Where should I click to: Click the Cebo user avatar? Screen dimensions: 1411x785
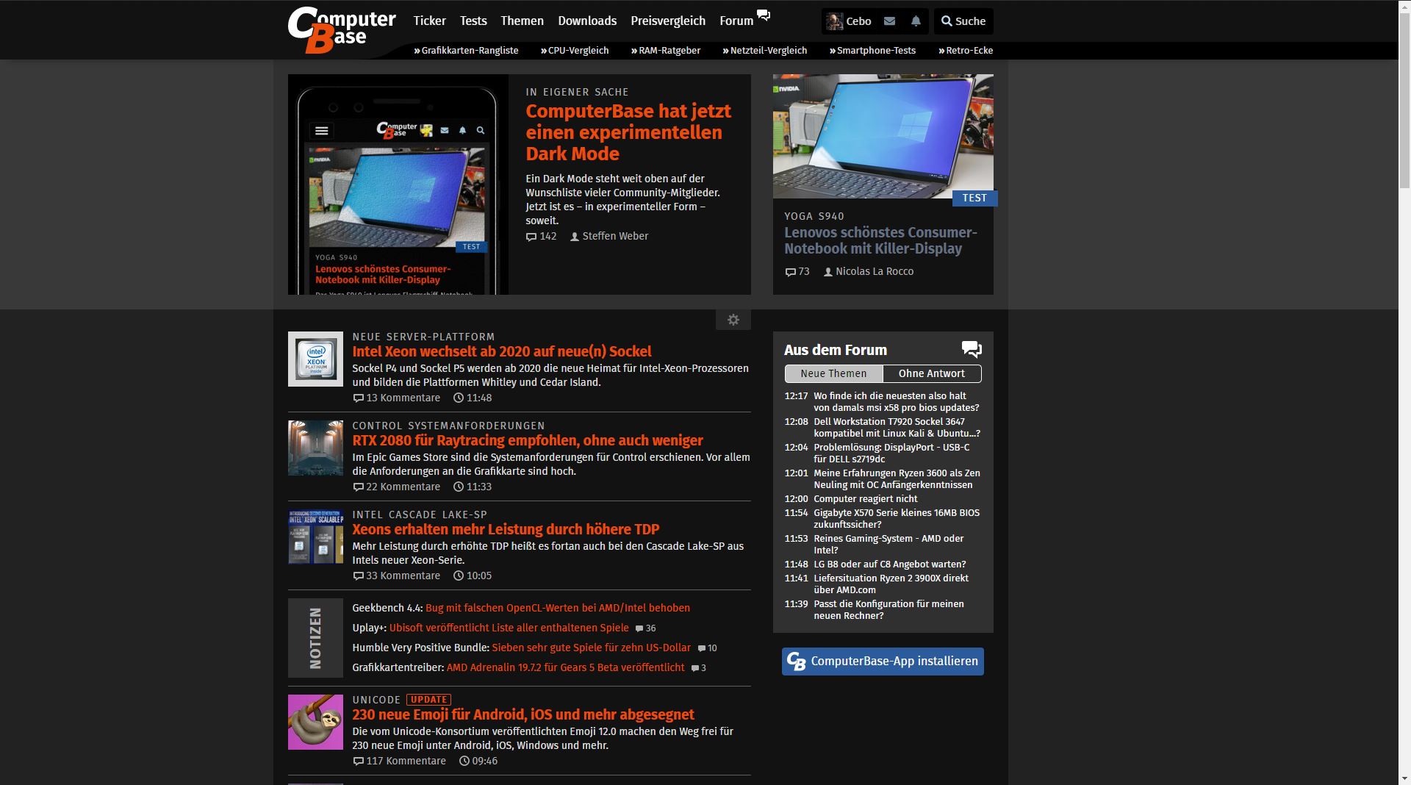[834, 21]
